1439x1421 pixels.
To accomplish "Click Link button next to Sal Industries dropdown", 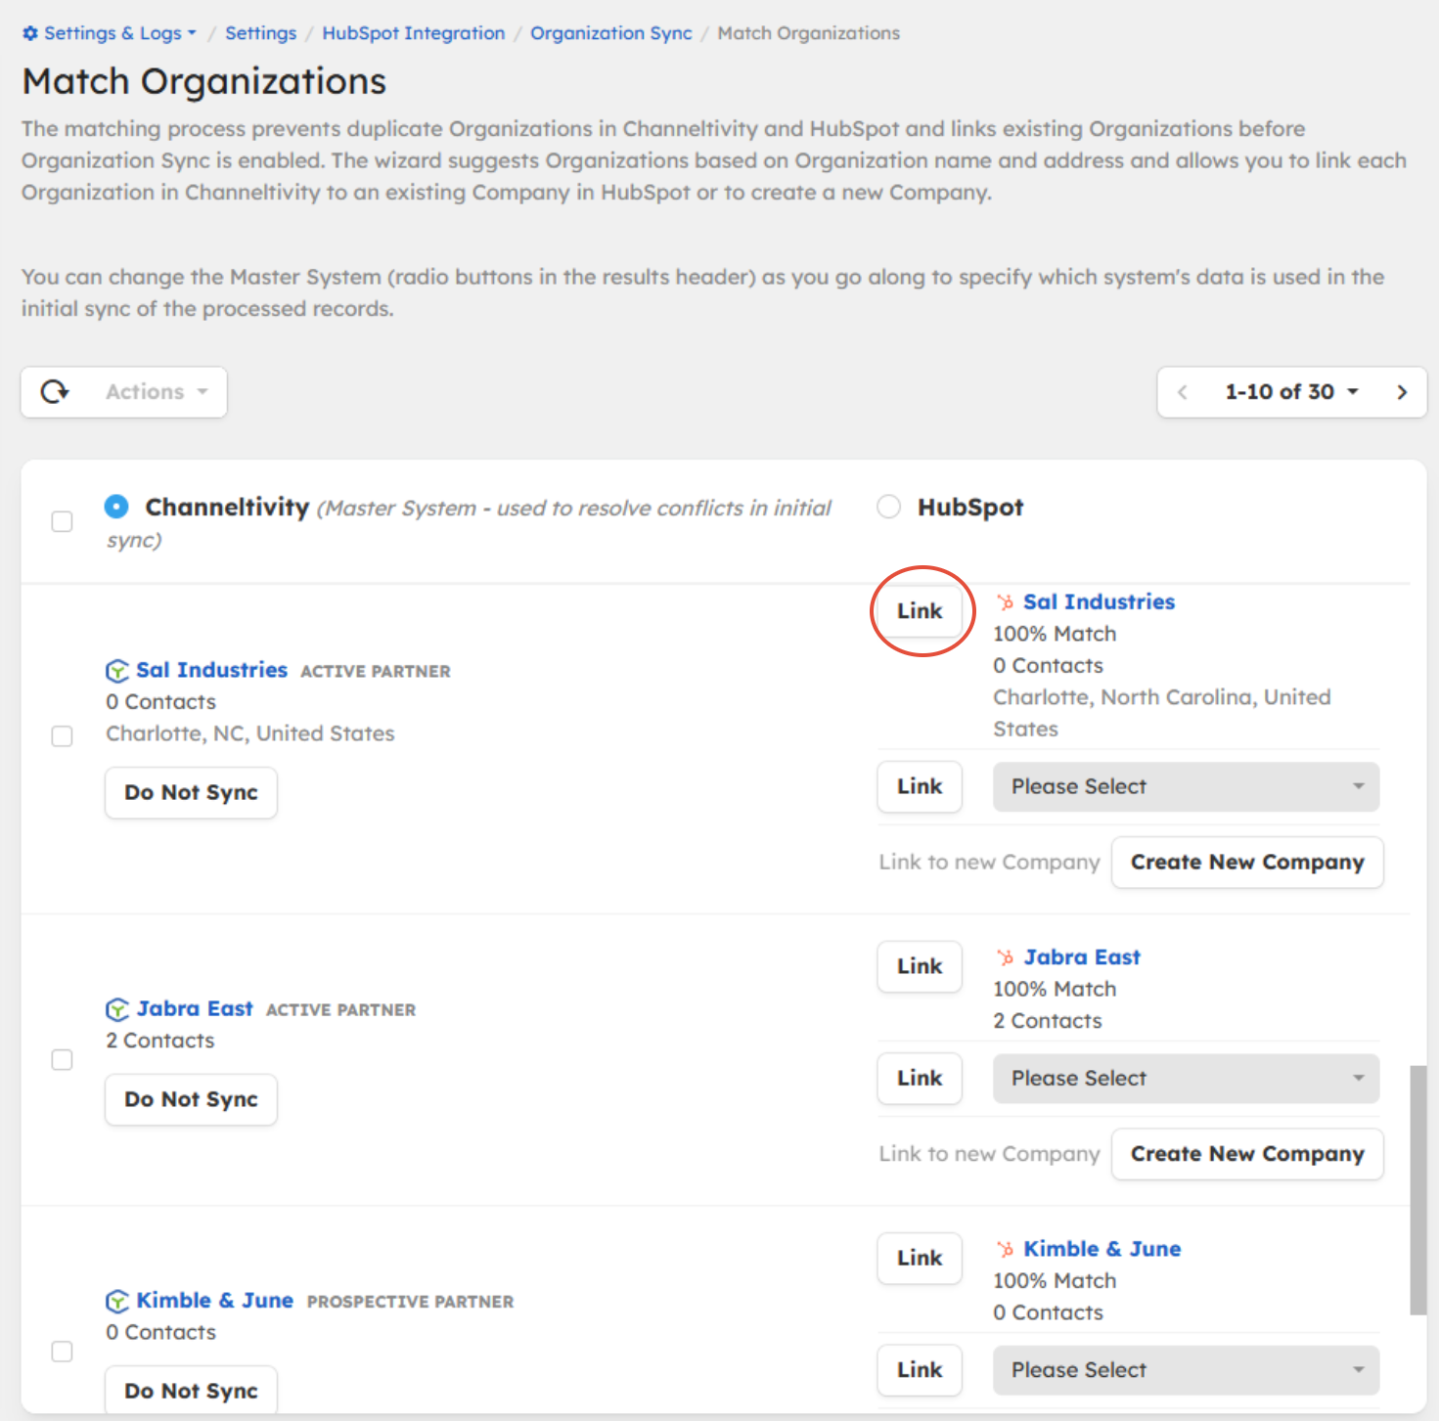I will [x=920, y=787].
